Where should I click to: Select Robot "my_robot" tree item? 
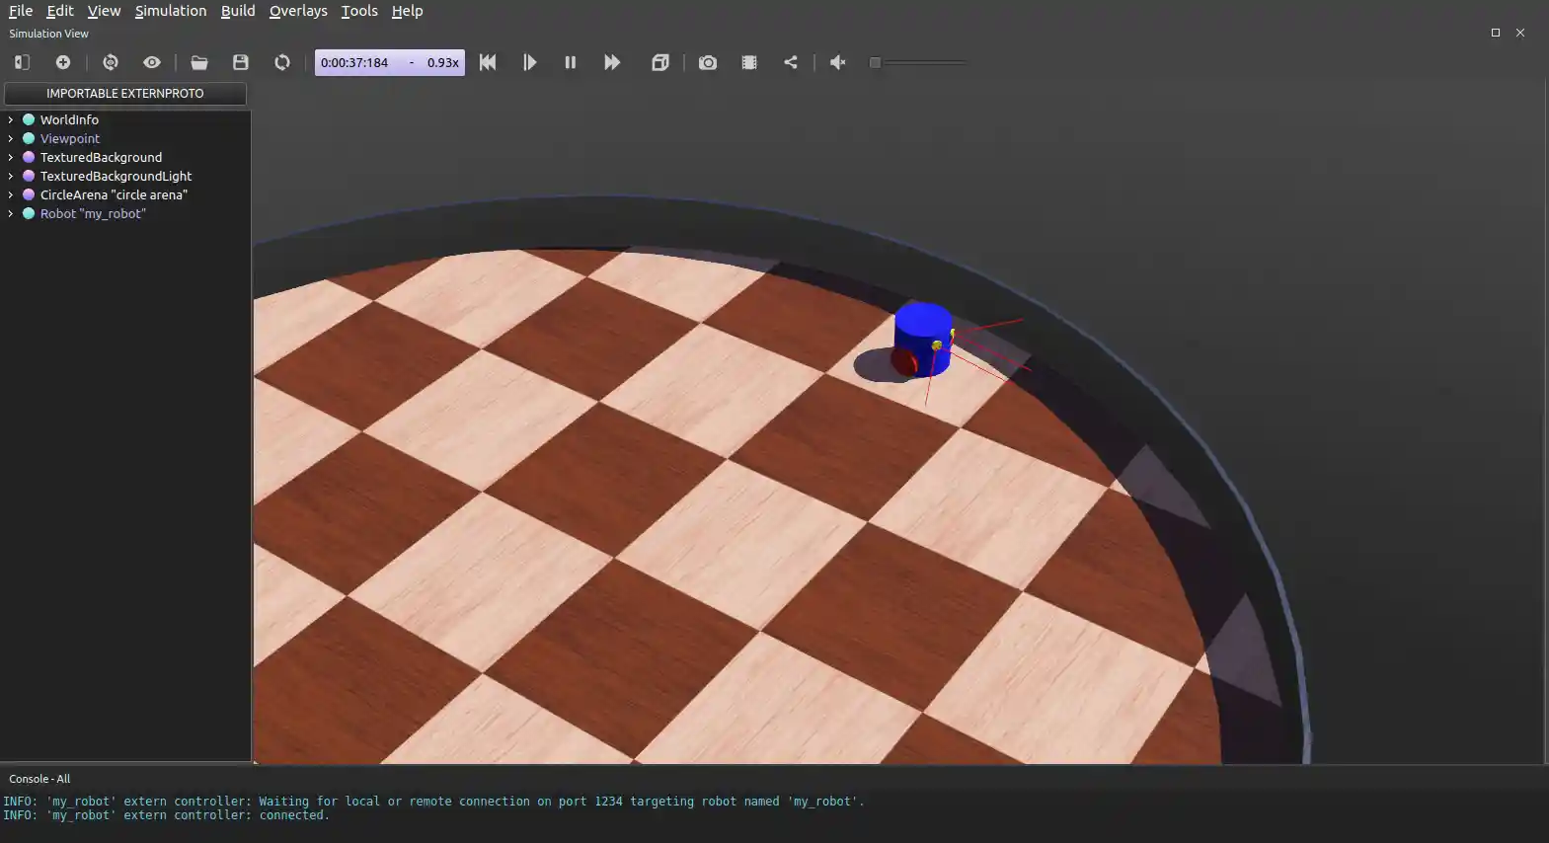point(93,213)
